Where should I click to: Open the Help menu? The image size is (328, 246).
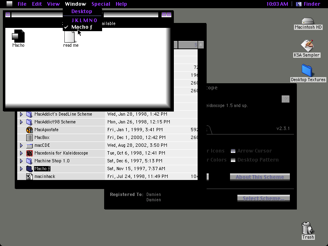pos(121,4)
